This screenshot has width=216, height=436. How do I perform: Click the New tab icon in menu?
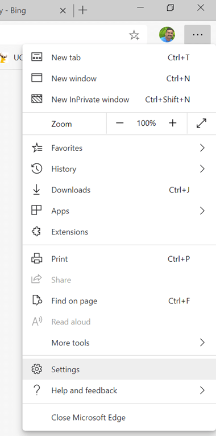tap(36, 57)
